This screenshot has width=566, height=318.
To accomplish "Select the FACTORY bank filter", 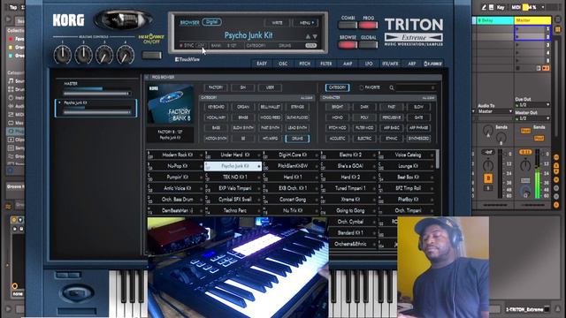I will tap(216, 87).
